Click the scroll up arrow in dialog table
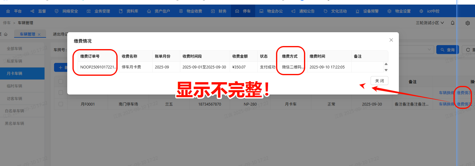Viewport: 475px width, 166px height. [x=386, y=64]
